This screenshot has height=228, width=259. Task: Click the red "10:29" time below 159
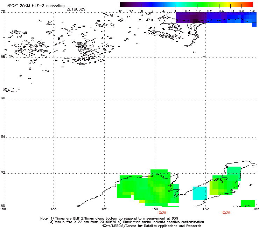tap(161, 213)
